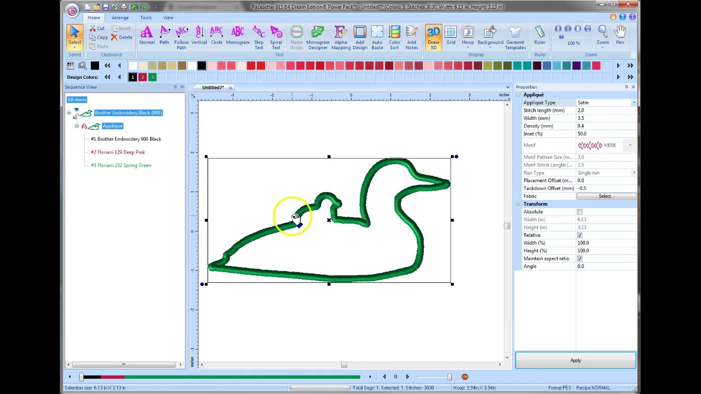
Task: Select the Ruler tool
Action: (x=540, y=36)
